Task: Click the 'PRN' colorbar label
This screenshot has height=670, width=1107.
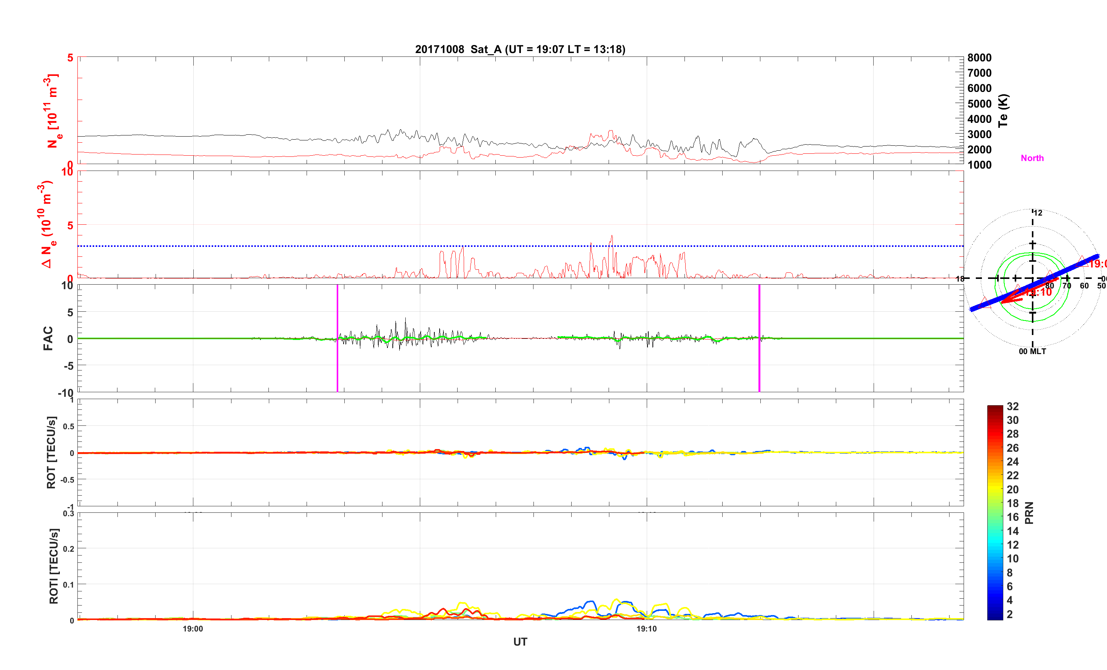Action: (x=1029, y=513)
